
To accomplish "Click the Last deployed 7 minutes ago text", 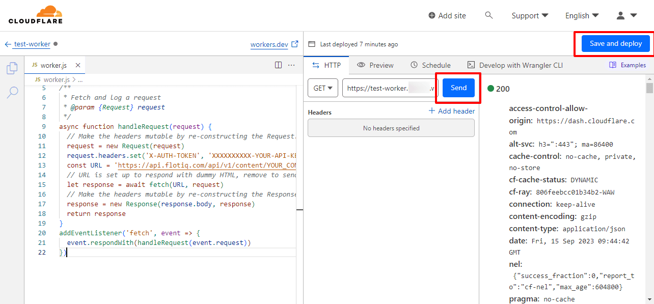I will (359, 44).
